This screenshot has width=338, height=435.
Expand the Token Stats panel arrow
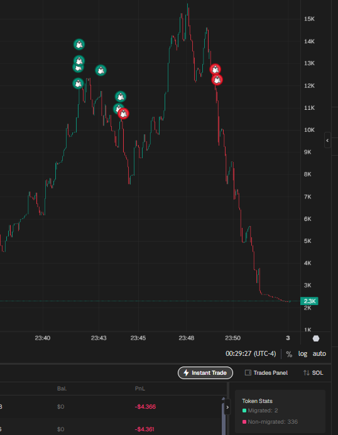pos(227,407)
